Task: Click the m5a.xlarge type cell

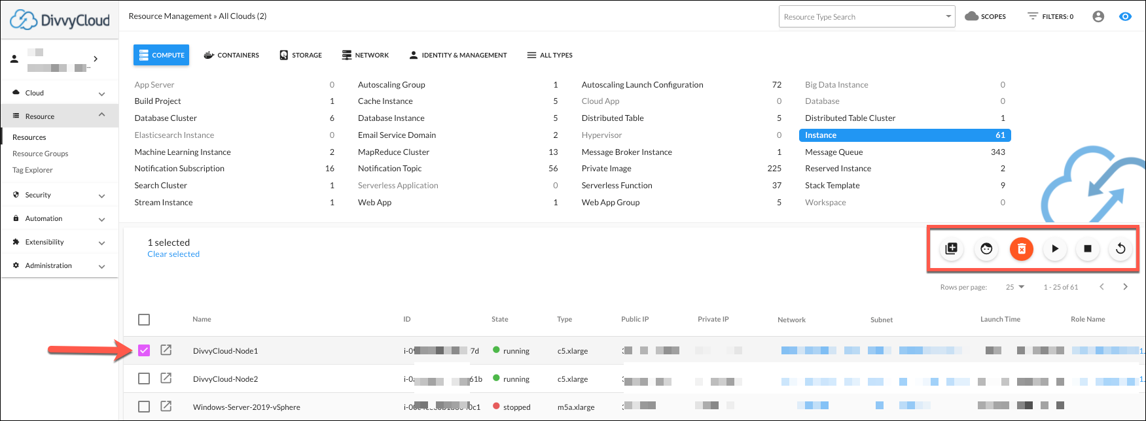Action: tap(576, 407)
